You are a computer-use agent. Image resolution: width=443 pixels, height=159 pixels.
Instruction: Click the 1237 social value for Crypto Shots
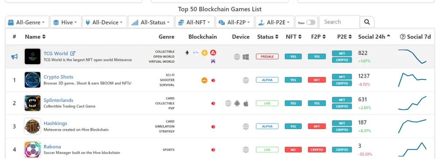point(364,76)
